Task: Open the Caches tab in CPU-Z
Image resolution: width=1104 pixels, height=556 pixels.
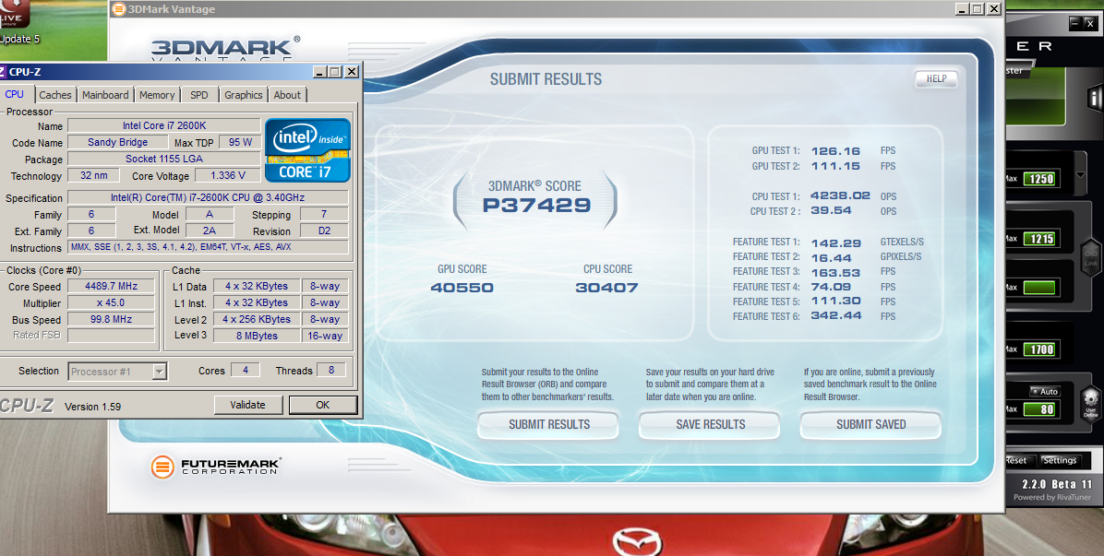Action: tap(54, 95)
